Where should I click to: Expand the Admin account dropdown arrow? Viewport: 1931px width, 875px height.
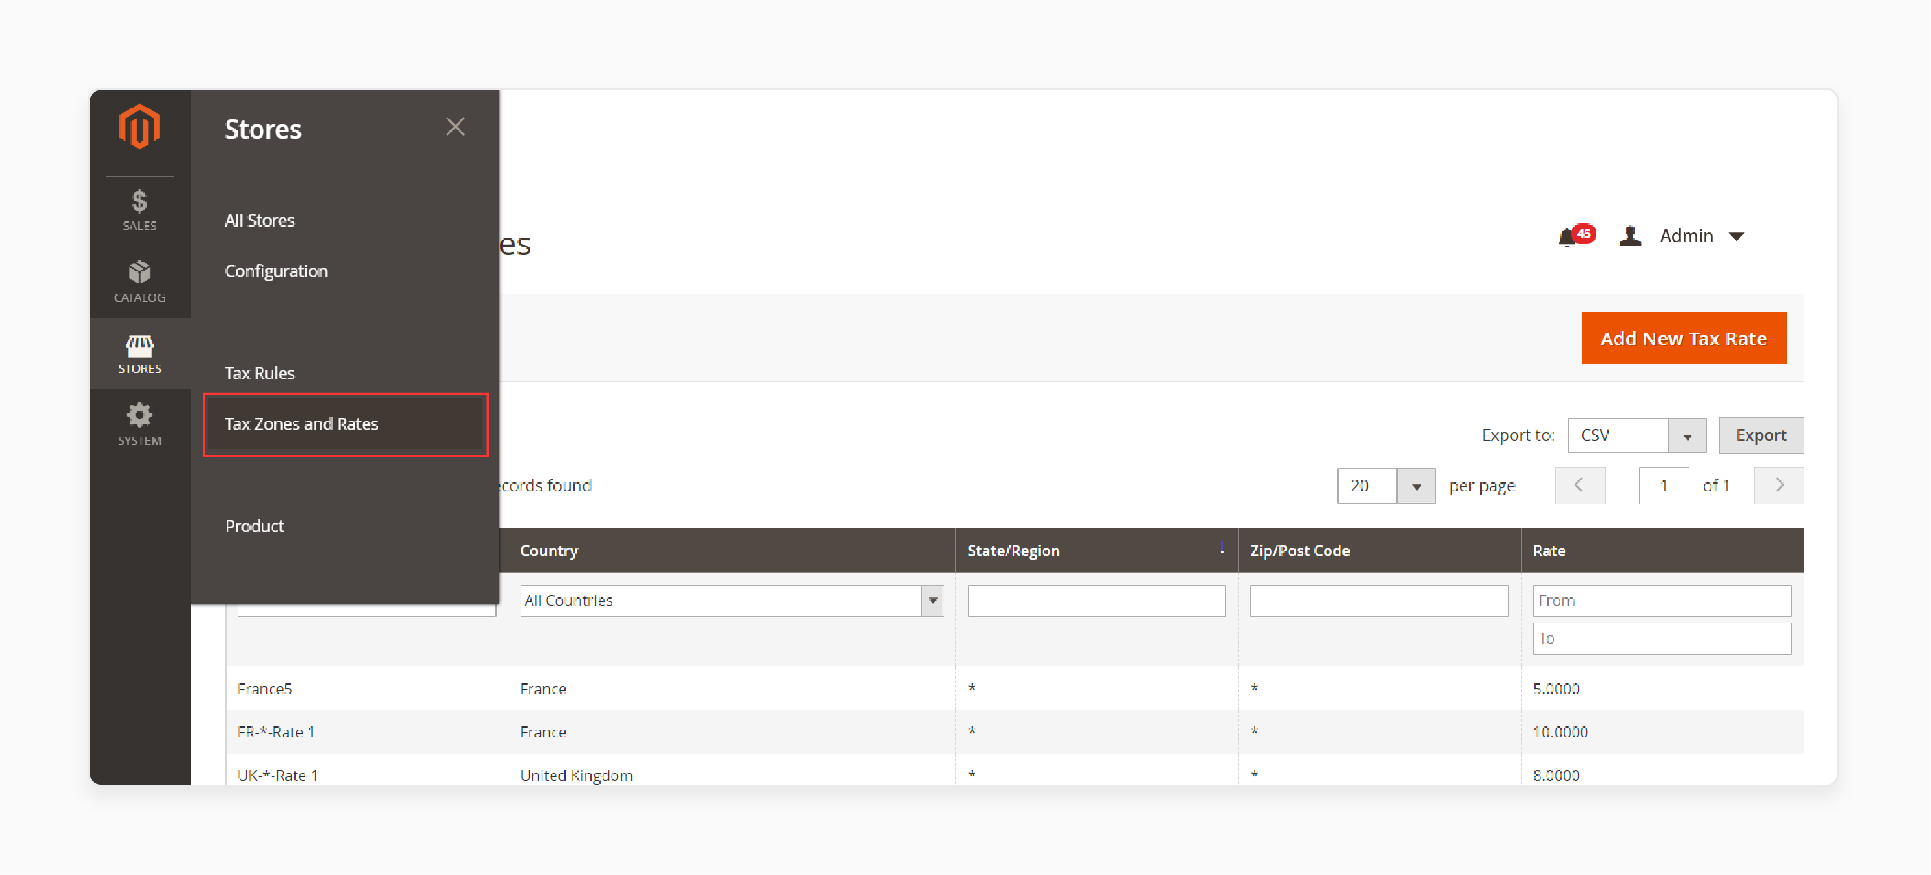point(1736,237)
